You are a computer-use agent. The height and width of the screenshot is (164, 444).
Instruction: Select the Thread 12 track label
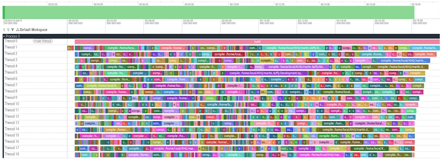pos(12,116)
